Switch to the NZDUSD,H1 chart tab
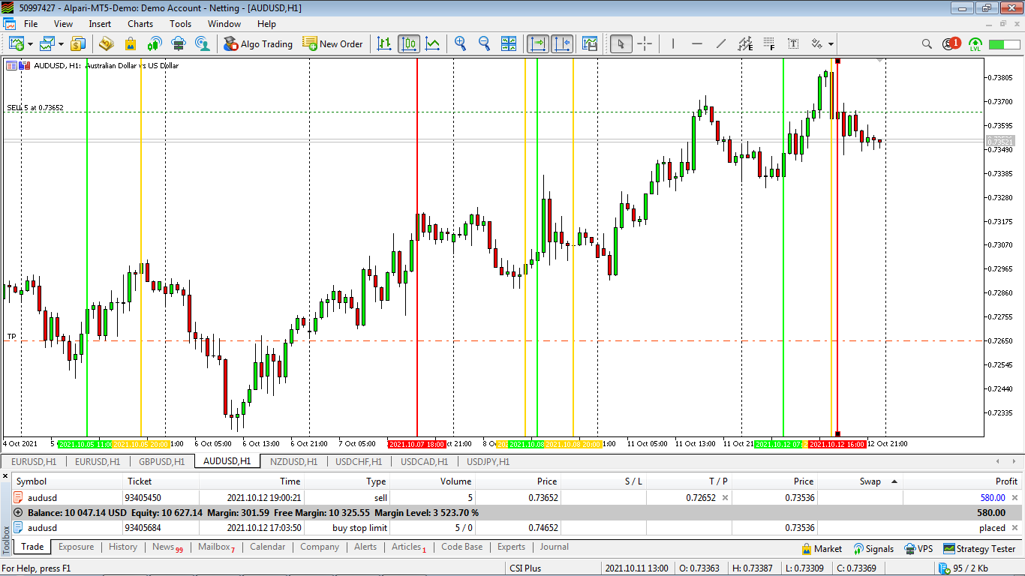Image resolution: width=1025 pixels, height=576 pixels. point(293,462)
